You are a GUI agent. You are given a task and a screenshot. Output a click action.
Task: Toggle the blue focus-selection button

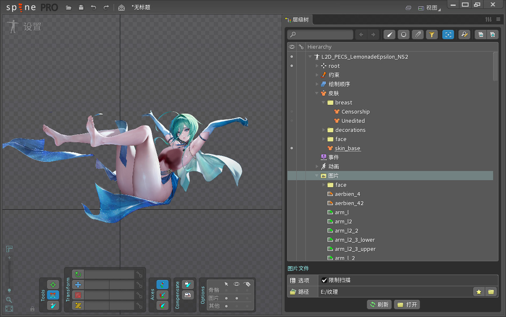coord(448,35)
